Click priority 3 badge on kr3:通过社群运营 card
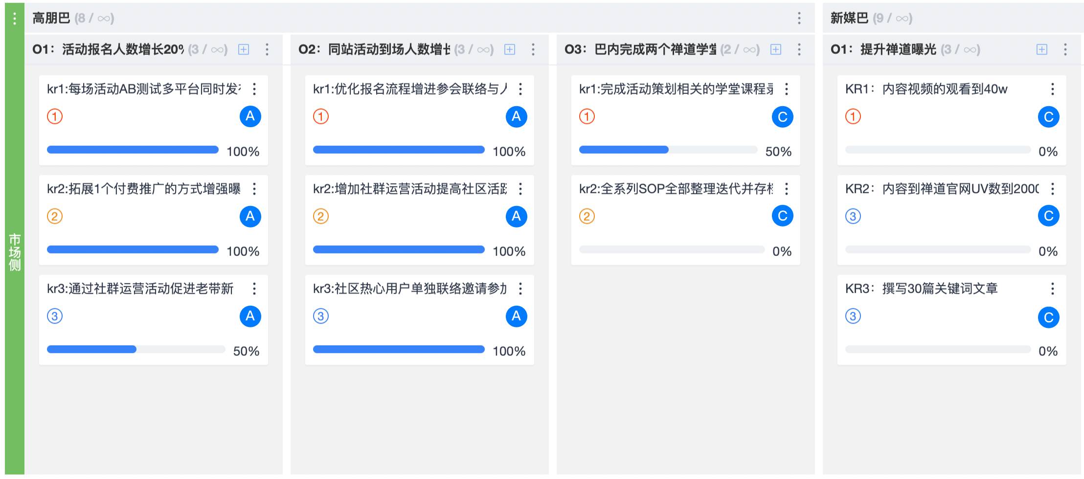1084x479 pixels. pyautogui.click(x=55, y=316)
